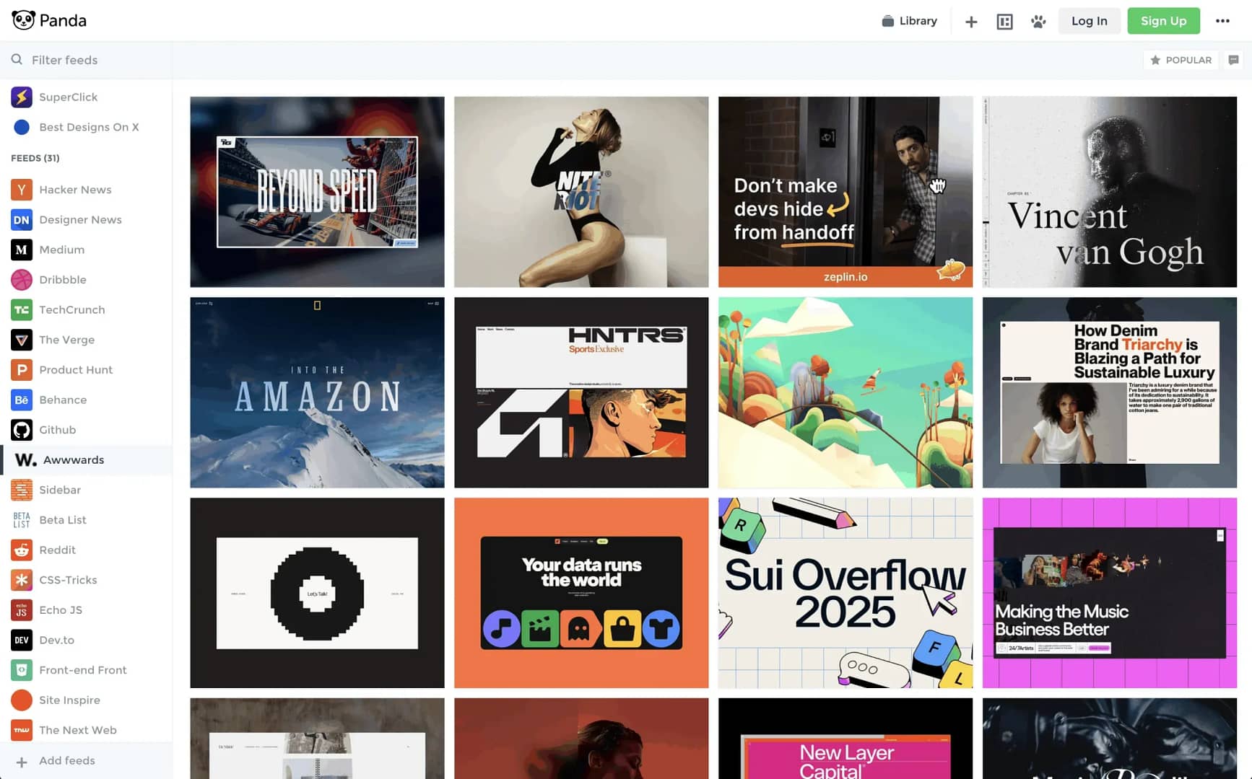Screen dimensions: 1252x779
Task: Click the CSS-Tricks feed icon
Action: click(x=22, y=580)
